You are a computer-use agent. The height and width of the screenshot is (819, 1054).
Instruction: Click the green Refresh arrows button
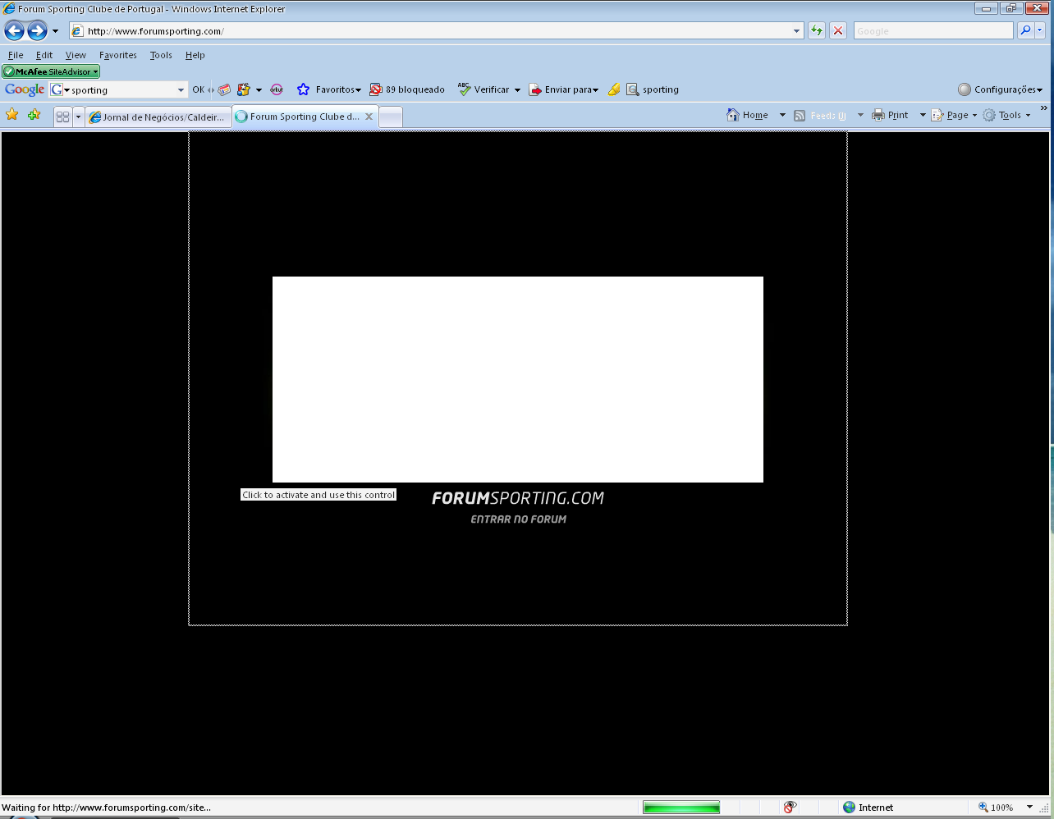point(817,31)
